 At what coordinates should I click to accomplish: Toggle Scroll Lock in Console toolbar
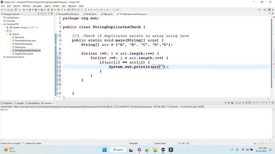pyautogui.click(x=240, y=103)
